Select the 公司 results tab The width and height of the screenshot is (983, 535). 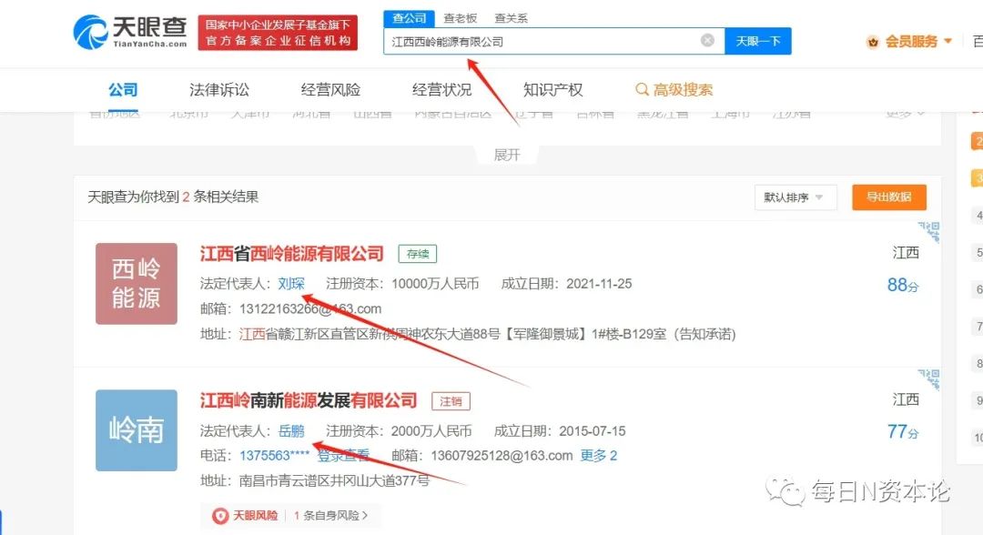coord(123,89)
